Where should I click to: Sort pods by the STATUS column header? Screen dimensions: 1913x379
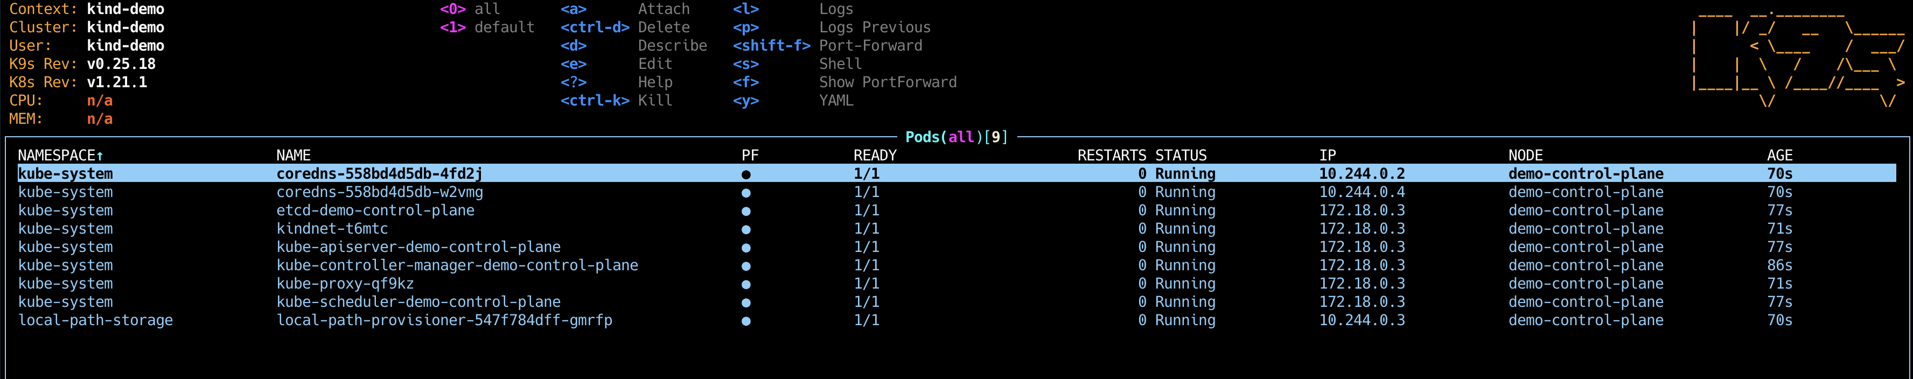point(1181,156)
